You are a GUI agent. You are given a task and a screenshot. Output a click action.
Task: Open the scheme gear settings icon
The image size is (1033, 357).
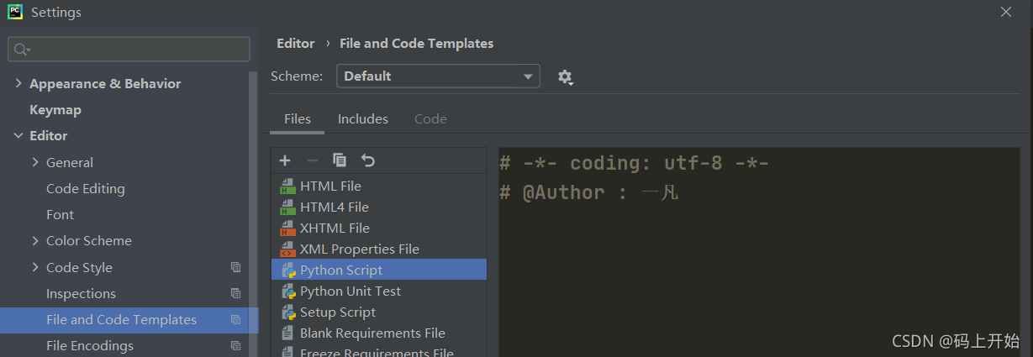click(x=565, y=77)
